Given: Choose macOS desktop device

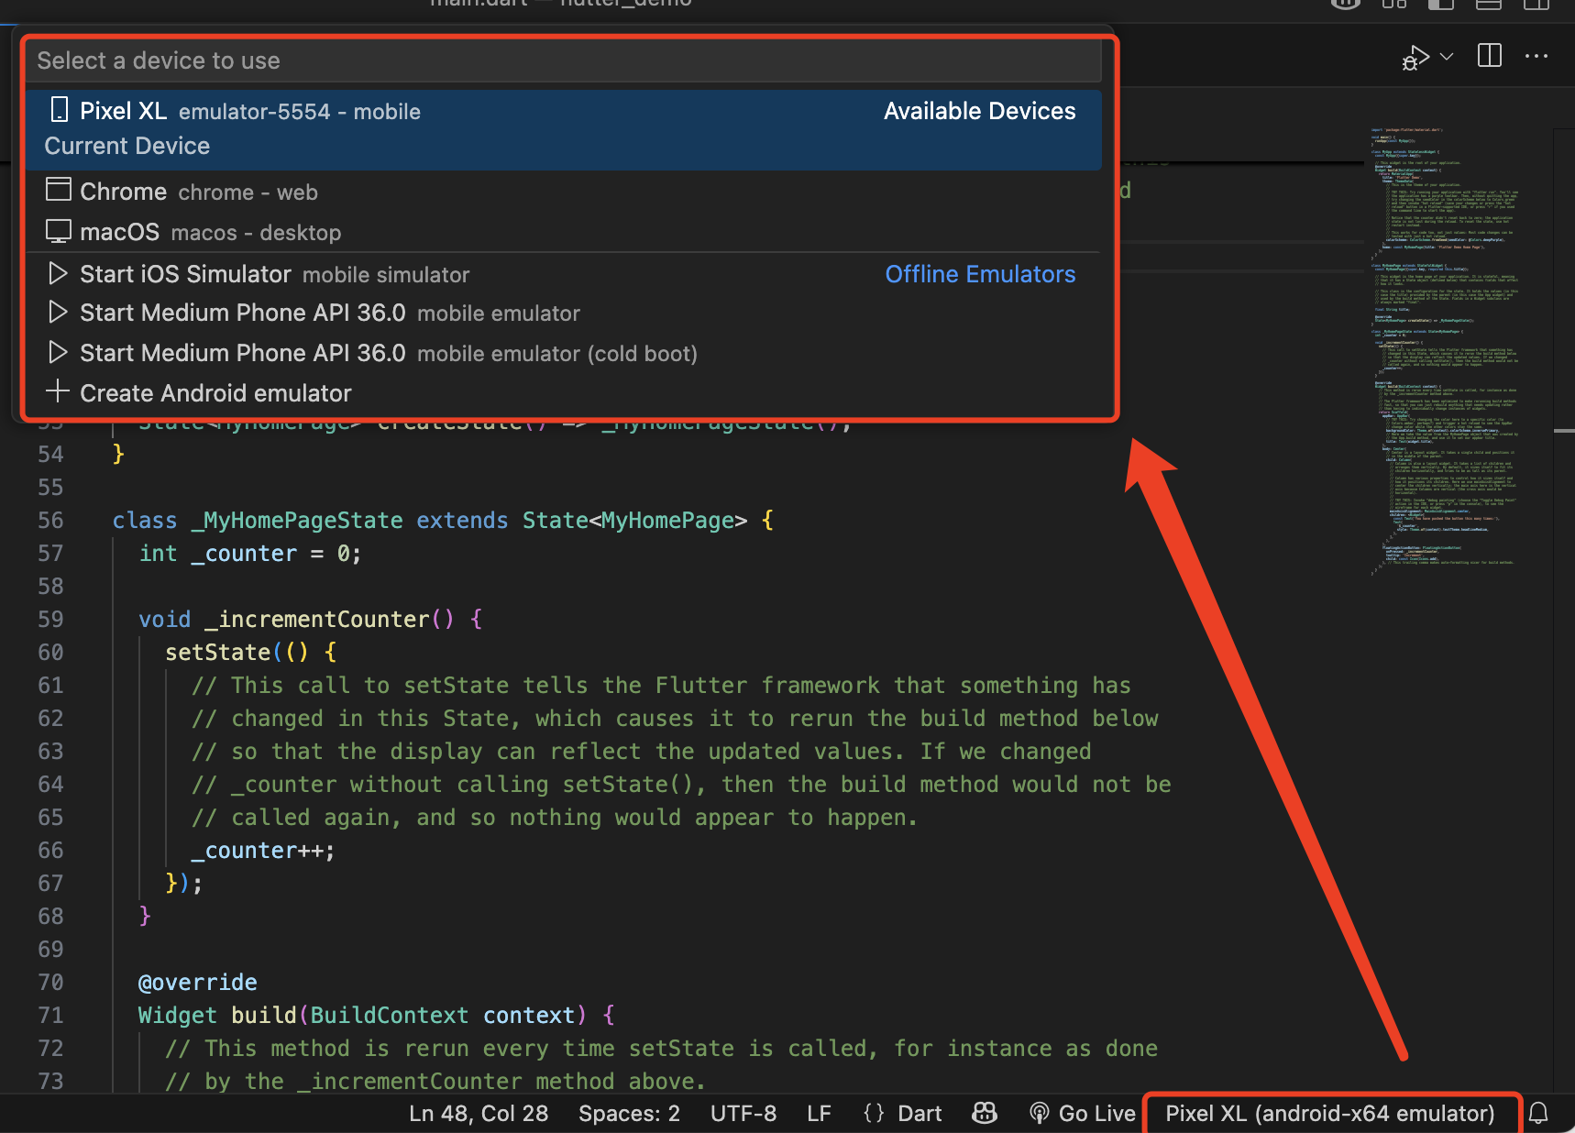Looking at the screenshot, I should point(563,232).
